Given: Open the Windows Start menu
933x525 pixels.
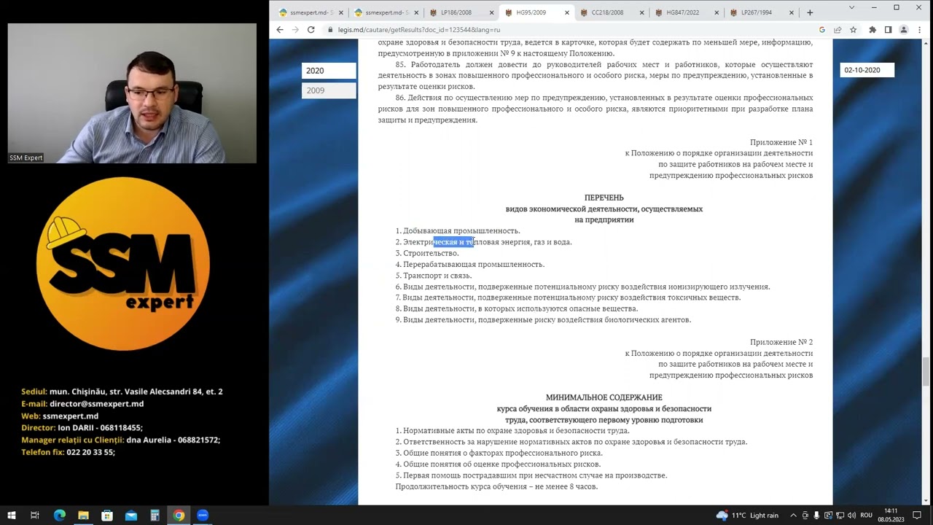Looking at the screenshot, I should pos(12,516).
